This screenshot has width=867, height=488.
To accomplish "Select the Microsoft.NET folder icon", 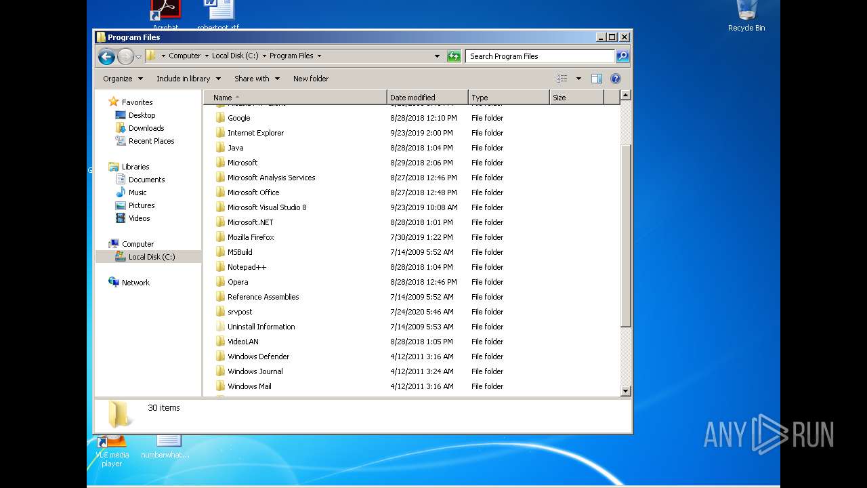I will (x=220, y=222).
